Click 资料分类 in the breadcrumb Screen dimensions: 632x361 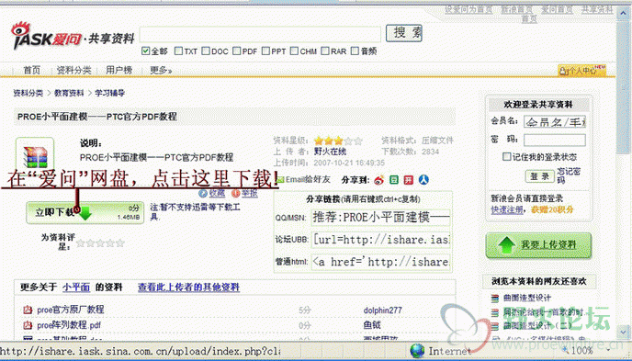(28, 93)
